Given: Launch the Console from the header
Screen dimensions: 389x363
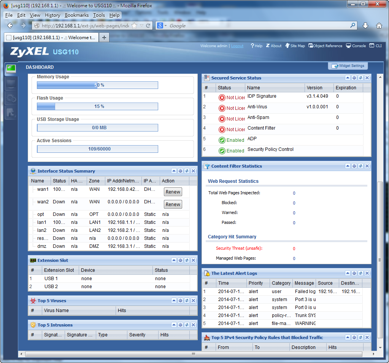Looking at the screenshot, I should click(x=356, y=46).
